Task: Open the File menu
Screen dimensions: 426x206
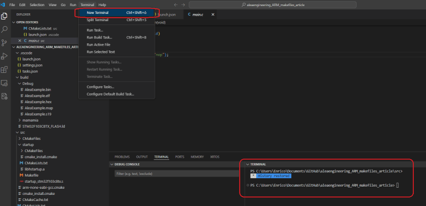Action: [12, 5]
